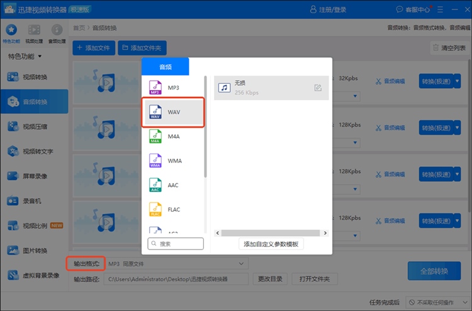Open 屏幕录像 in sidebar
Screen dimensions: 472x311
[x=35, y=176]
